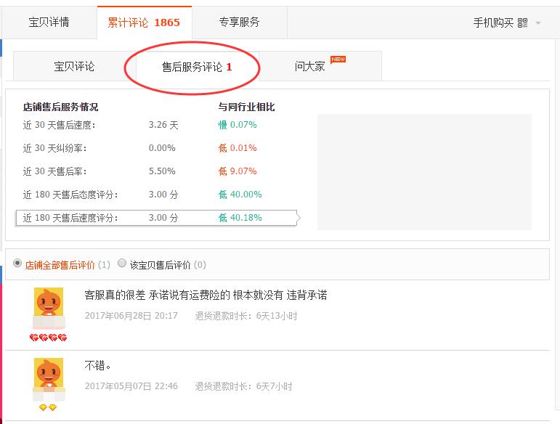The height and width of the screenshot is (424, 560).
Task: Click the 慢 0.07% comparison value
Action: (238, 125)
